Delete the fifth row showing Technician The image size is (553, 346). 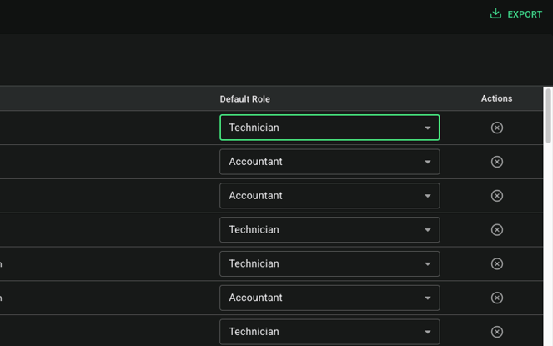coord(497,263)
